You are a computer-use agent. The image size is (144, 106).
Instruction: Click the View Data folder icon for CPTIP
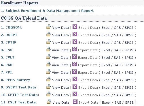pos(49,41)
